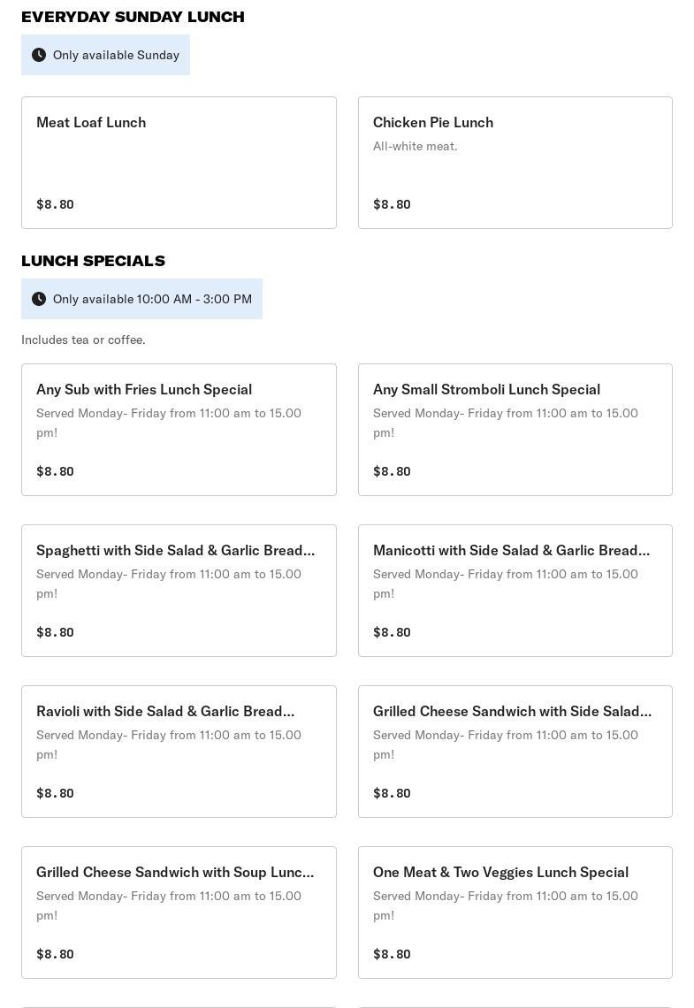Click the clock icon beside Only available Sunday
Screen dimensions: 694x1008
pos(39,55)
